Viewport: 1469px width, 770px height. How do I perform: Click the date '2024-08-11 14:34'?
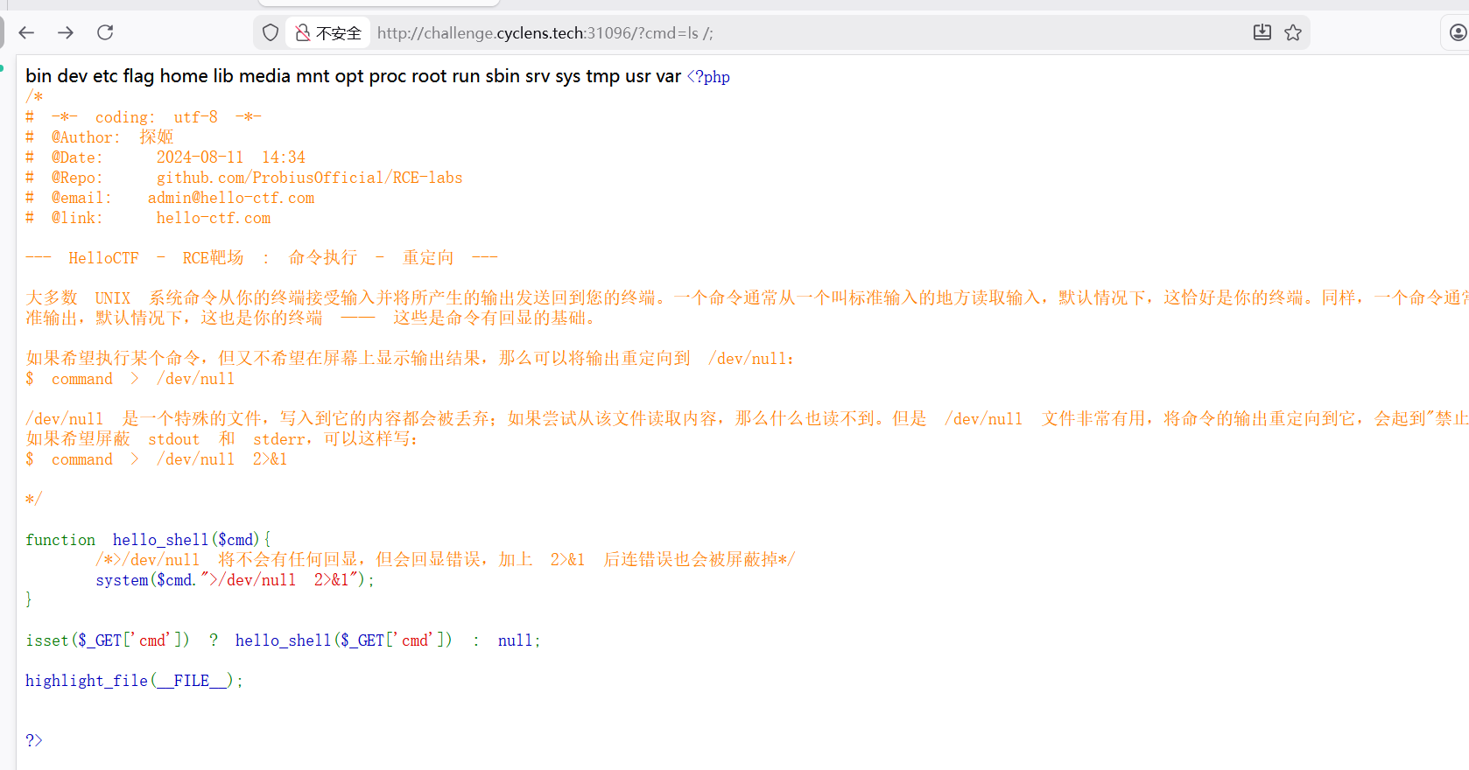tap(231, 157)
